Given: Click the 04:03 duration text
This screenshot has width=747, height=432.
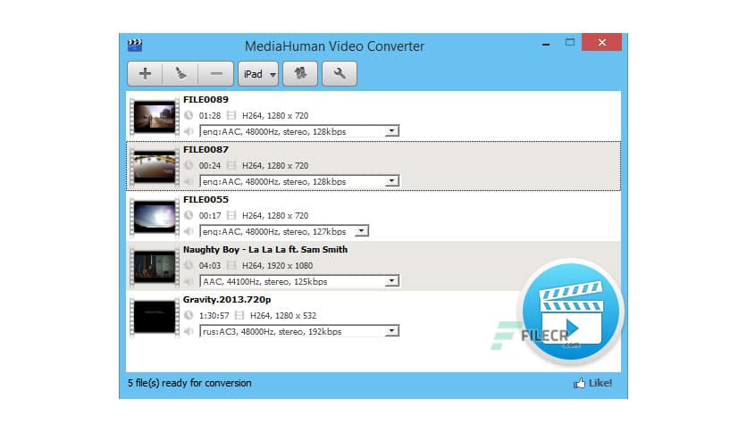Looking at the screenshot, I should [210, 265].
